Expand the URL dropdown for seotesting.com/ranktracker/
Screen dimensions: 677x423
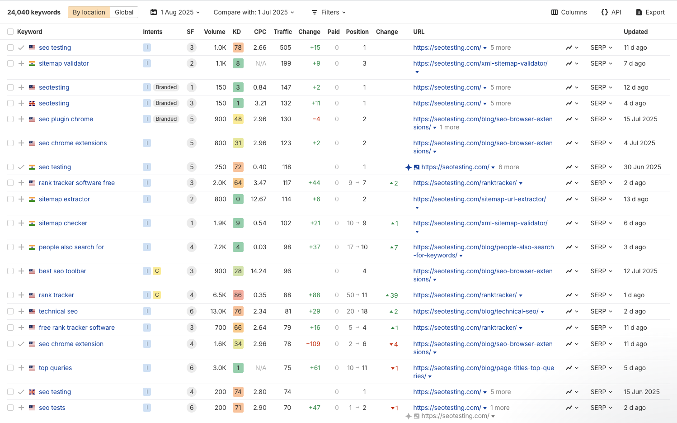click(521, 183)
